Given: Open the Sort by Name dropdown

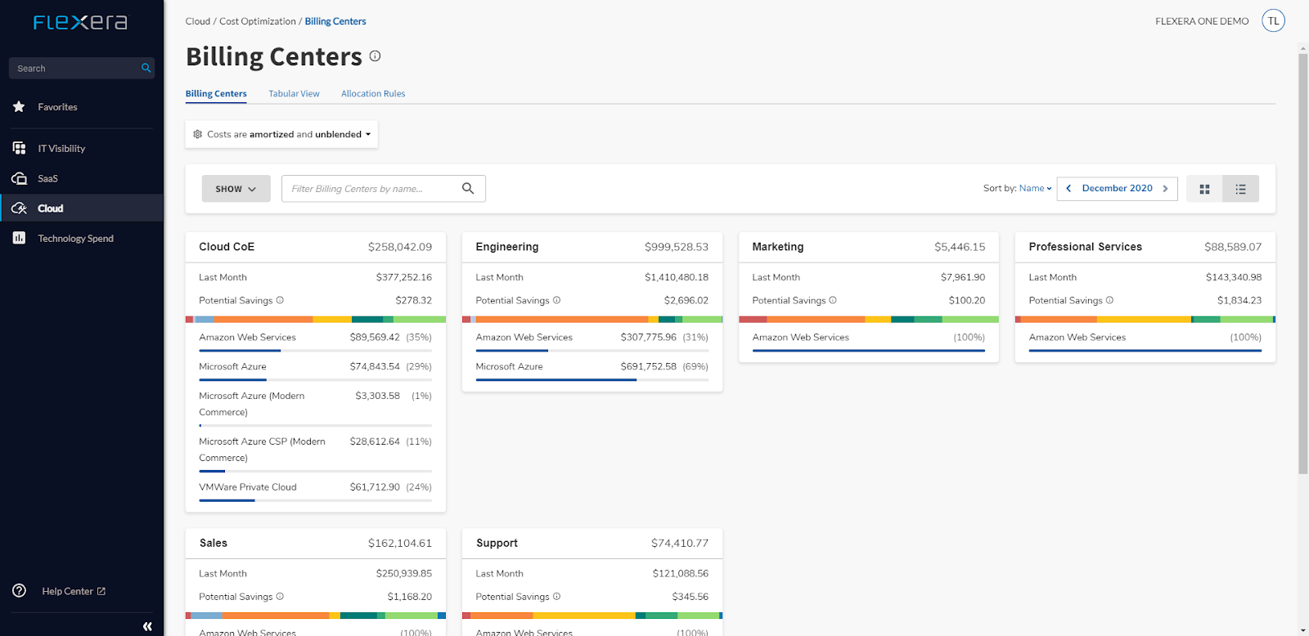Looking at the screenshot, I should [x=1035, y=188].
